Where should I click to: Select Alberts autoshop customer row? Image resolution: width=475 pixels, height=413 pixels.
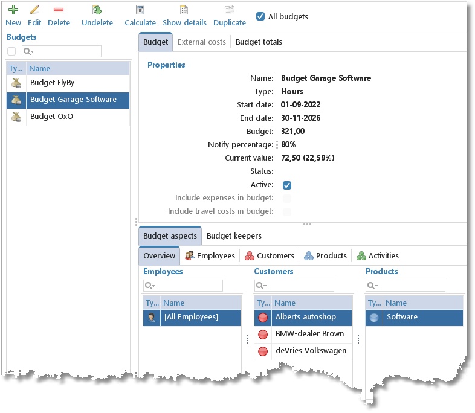(303, 318)
